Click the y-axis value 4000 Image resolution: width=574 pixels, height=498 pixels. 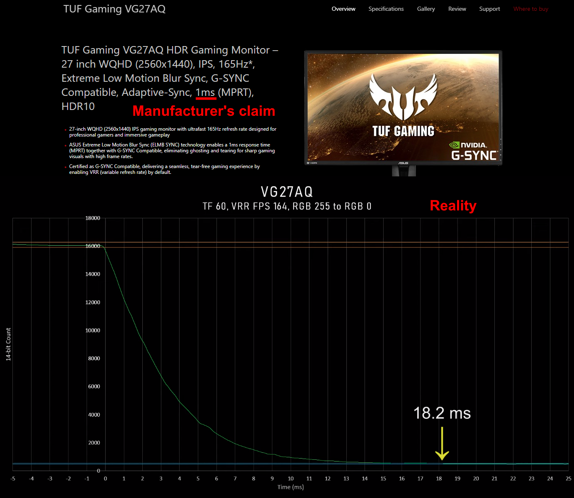click(94, 415)
